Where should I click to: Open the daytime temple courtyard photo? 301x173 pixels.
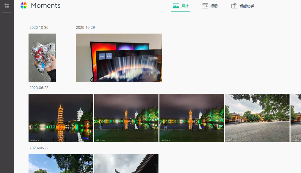257,118
